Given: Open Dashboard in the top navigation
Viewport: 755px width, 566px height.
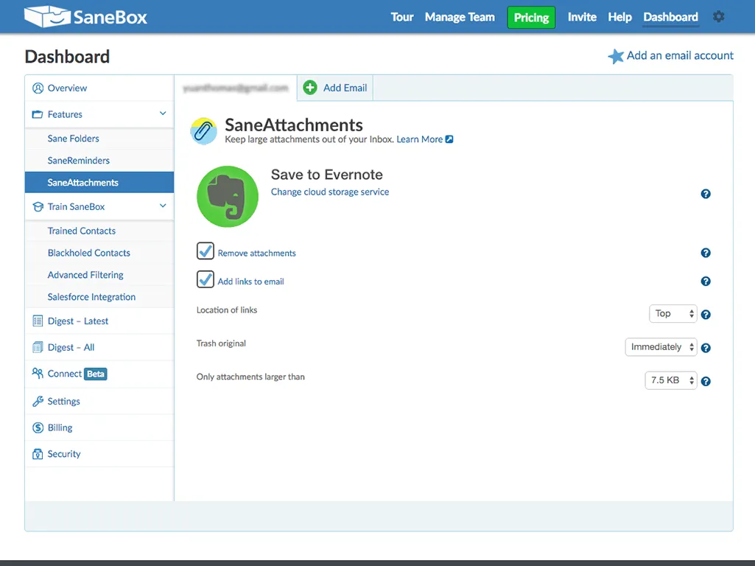Looking at the screenshot, I should 671,18.
